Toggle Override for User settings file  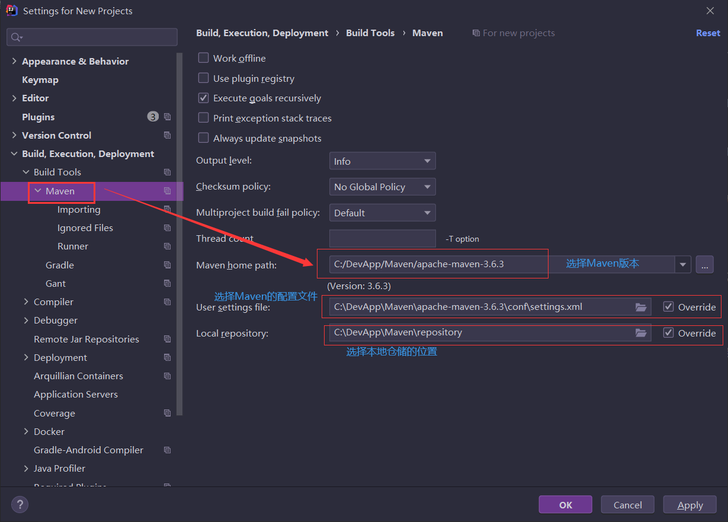669,307
